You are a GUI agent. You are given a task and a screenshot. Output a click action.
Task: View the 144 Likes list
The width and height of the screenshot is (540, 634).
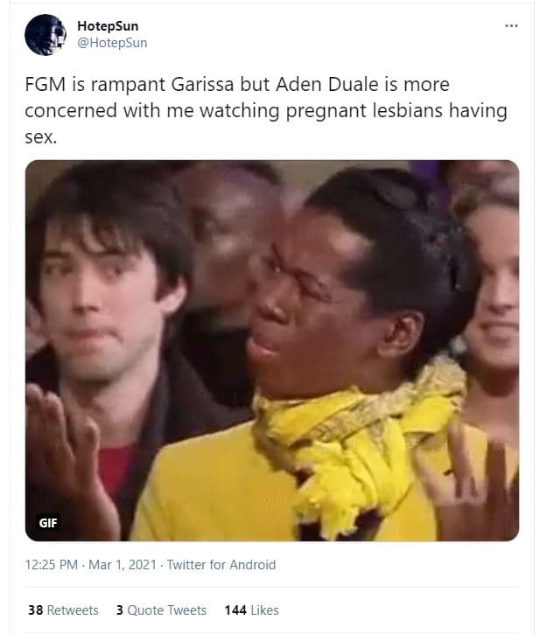[x=251, y=610]
